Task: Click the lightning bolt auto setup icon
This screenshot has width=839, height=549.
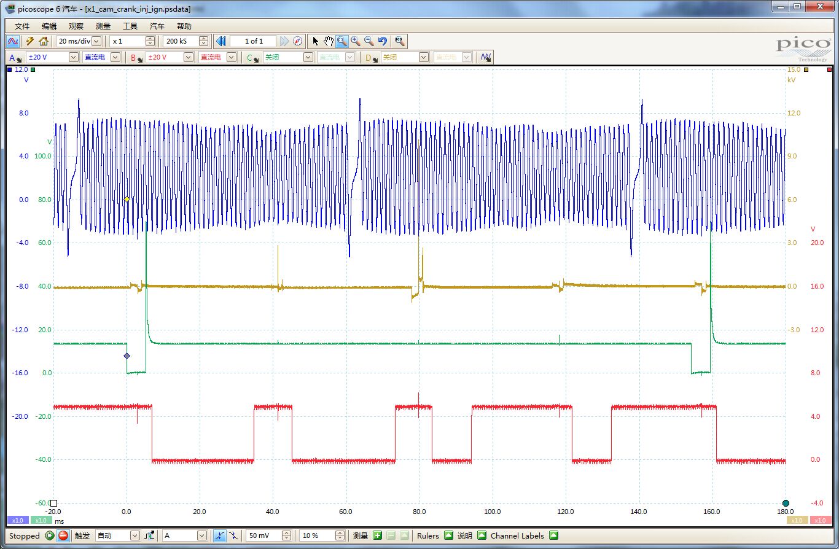Action: pos(29,41)
